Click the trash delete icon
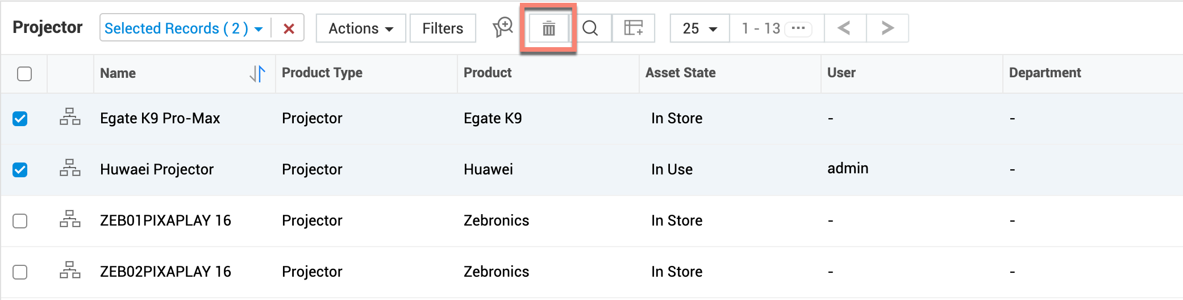Image resolution: width=1183 pixels, height=300 pixels. coord(548,28)
